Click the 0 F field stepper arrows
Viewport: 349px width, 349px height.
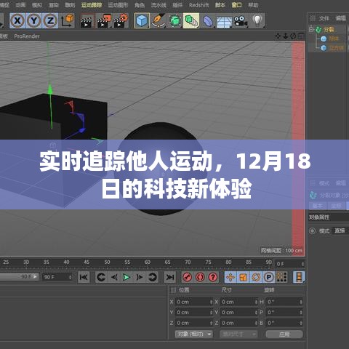[x=302, y=264]
